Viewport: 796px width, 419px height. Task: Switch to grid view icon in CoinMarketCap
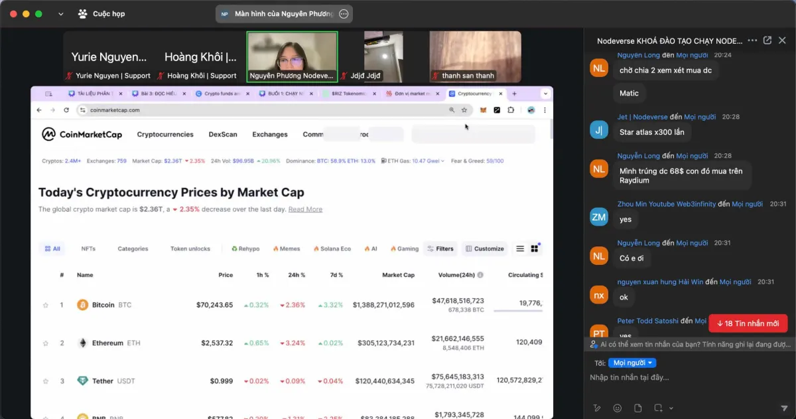pos(535,249)
